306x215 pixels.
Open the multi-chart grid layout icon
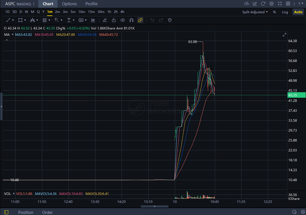(288, 4)
